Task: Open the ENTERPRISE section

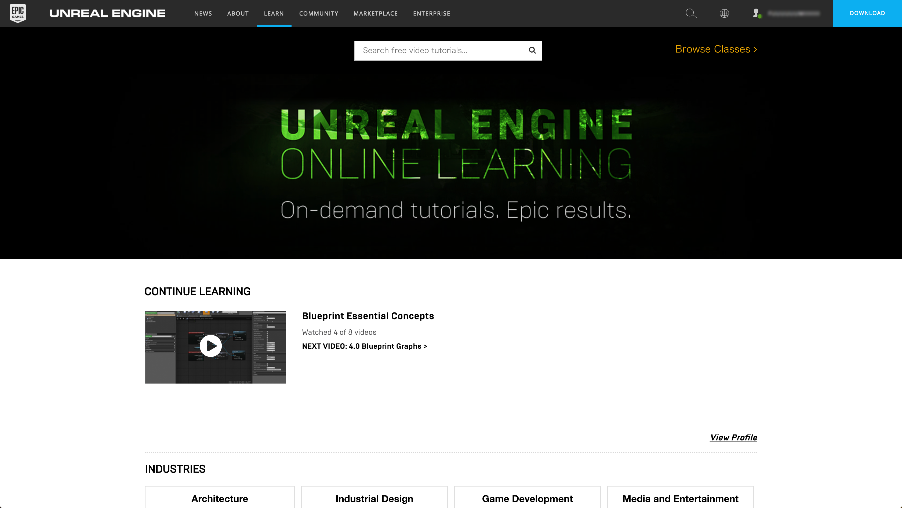Action: pyautogui.click(x=431, y=13)
